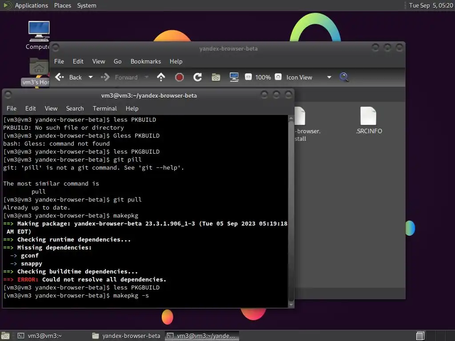
Task: Click the 'snappy' missing dependency text
Action: (x=32, y=264)
